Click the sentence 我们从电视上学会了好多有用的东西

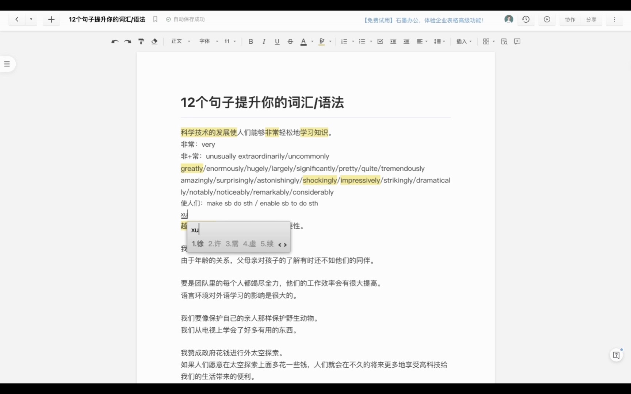tap(240, 330)
